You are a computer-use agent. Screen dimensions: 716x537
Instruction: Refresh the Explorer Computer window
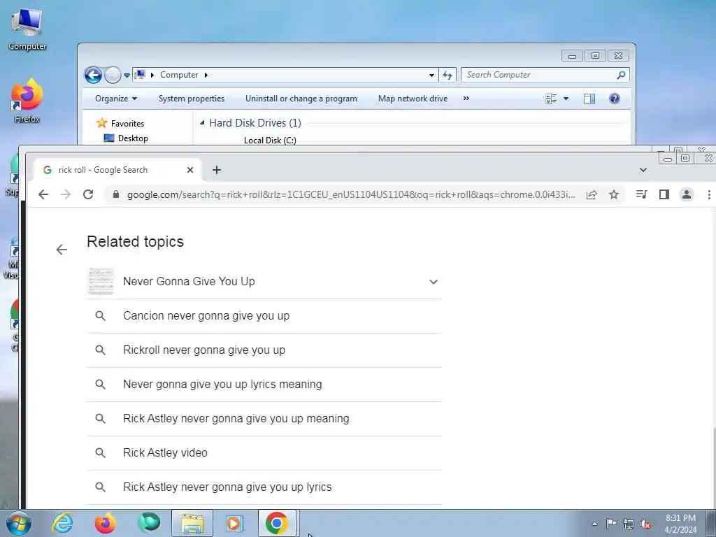[447, 76]
